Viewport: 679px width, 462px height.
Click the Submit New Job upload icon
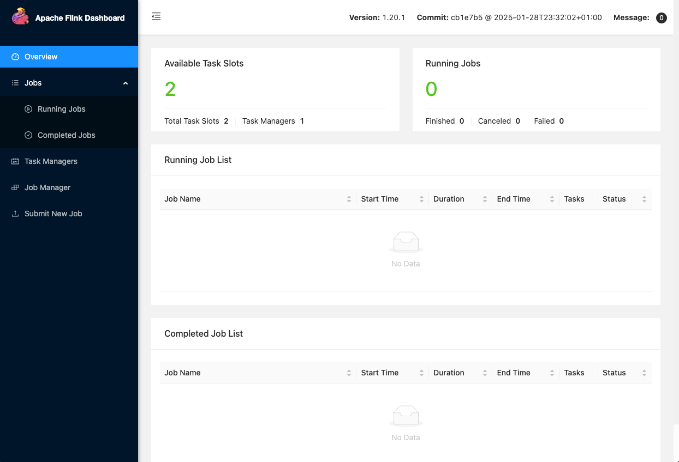pyautogui.click(x=15, y=214)
